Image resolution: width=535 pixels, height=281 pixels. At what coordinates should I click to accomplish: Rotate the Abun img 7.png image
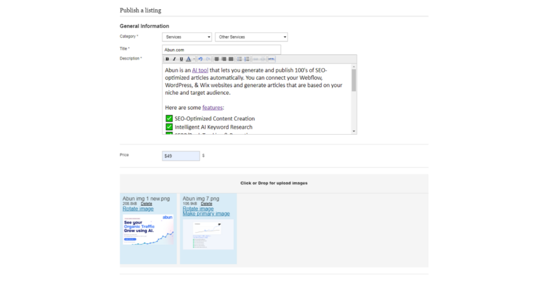[x=198, y=209]
